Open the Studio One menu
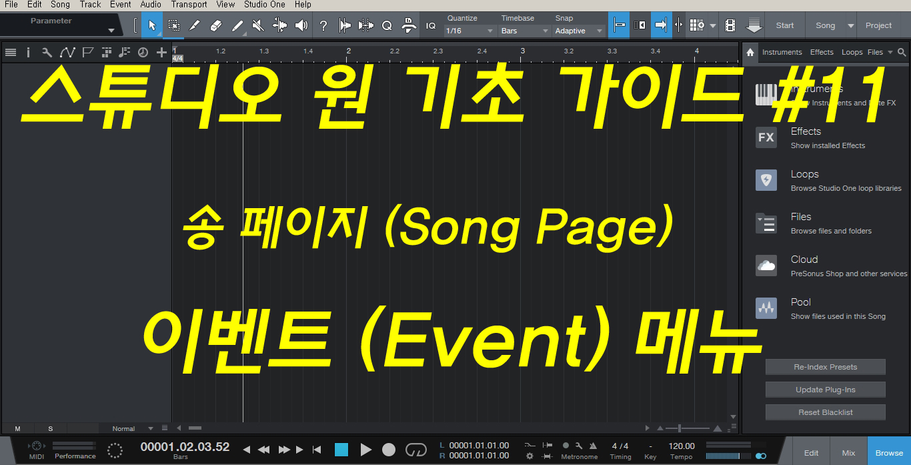The height and width of the screenshot is (465, 911). click(x=265, y=4)
